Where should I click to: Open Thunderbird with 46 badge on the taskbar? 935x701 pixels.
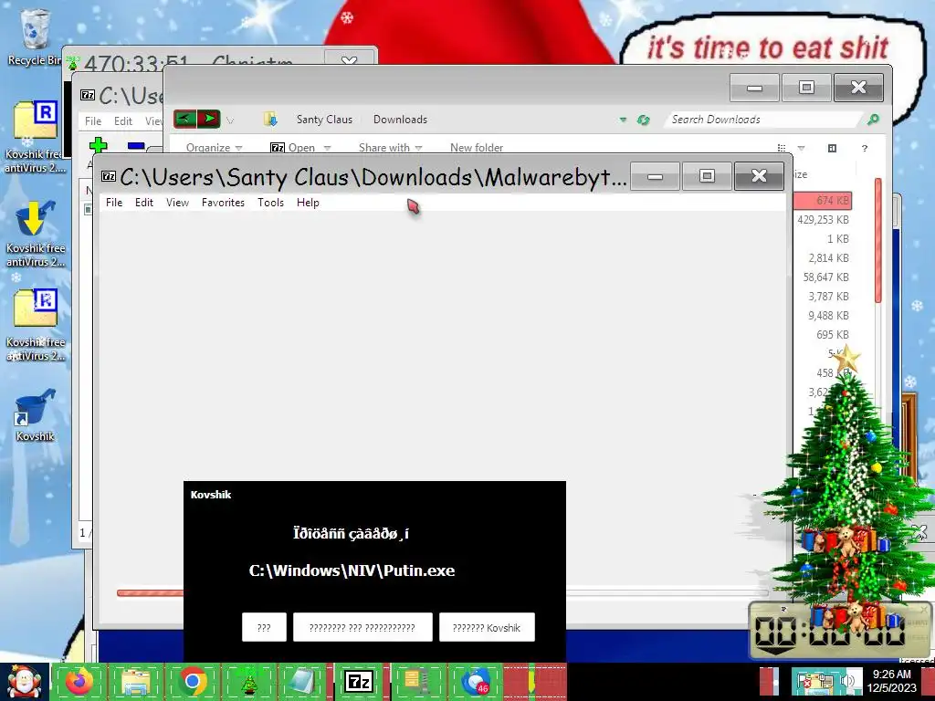pos(474,682)
